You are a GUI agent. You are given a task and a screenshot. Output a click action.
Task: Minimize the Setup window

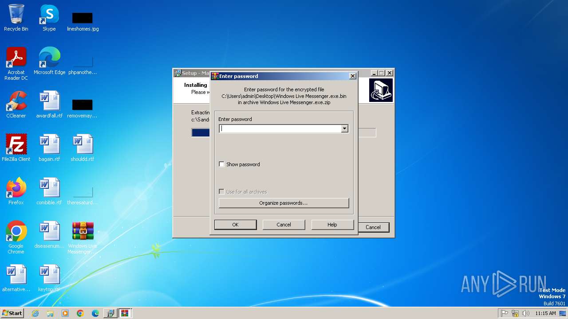374,73
